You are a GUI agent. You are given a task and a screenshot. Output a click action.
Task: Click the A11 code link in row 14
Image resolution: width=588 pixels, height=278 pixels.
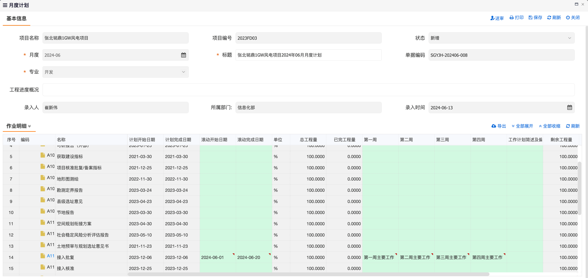pyautogui.click(x=50, y=256)
